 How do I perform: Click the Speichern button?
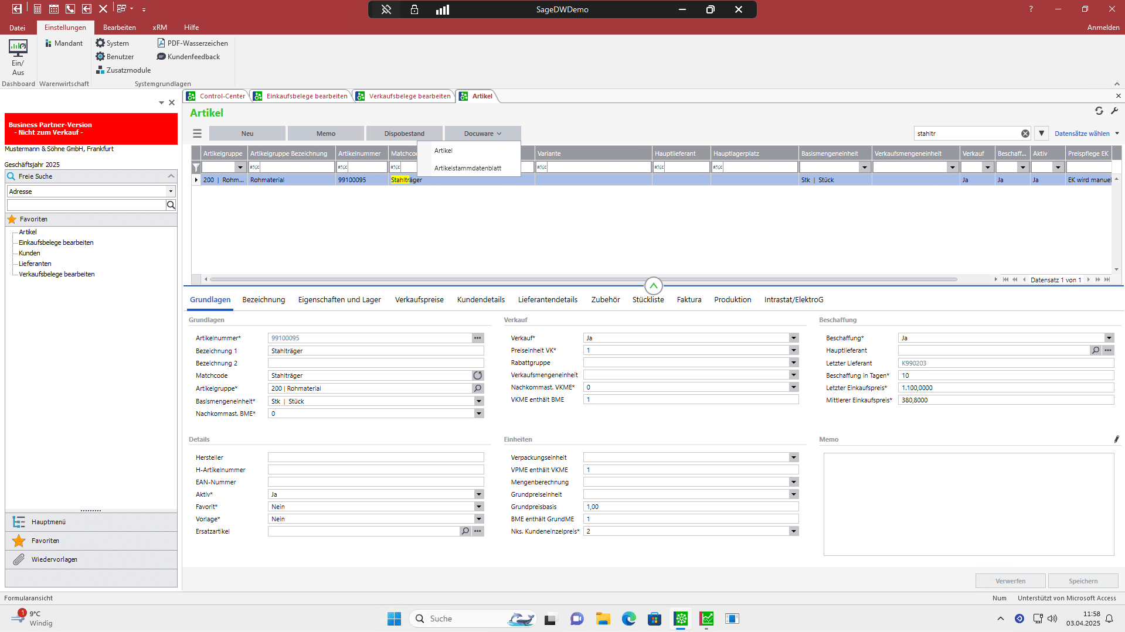pyautogui.click(x=1082, y=581)
